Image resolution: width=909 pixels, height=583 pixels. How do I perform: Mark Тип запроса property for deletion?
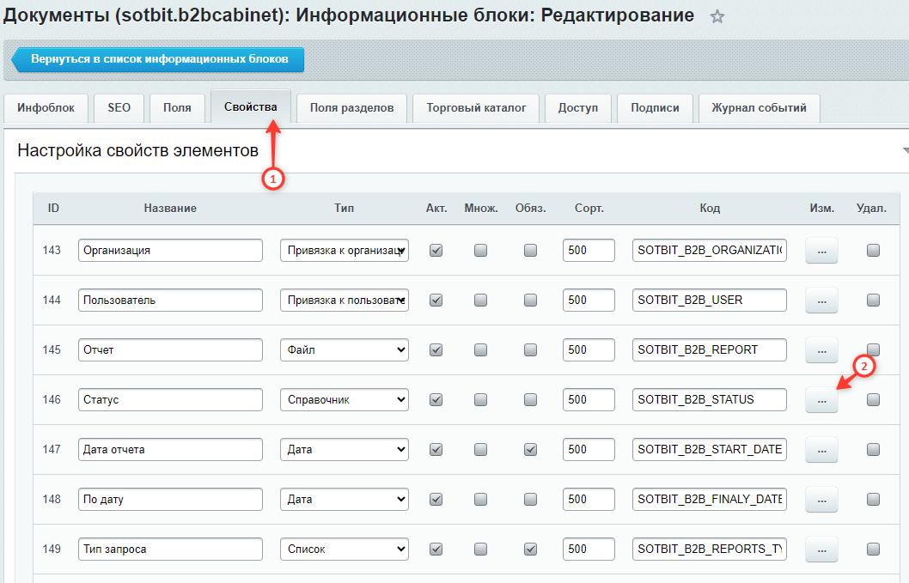(x=873, y=550)
